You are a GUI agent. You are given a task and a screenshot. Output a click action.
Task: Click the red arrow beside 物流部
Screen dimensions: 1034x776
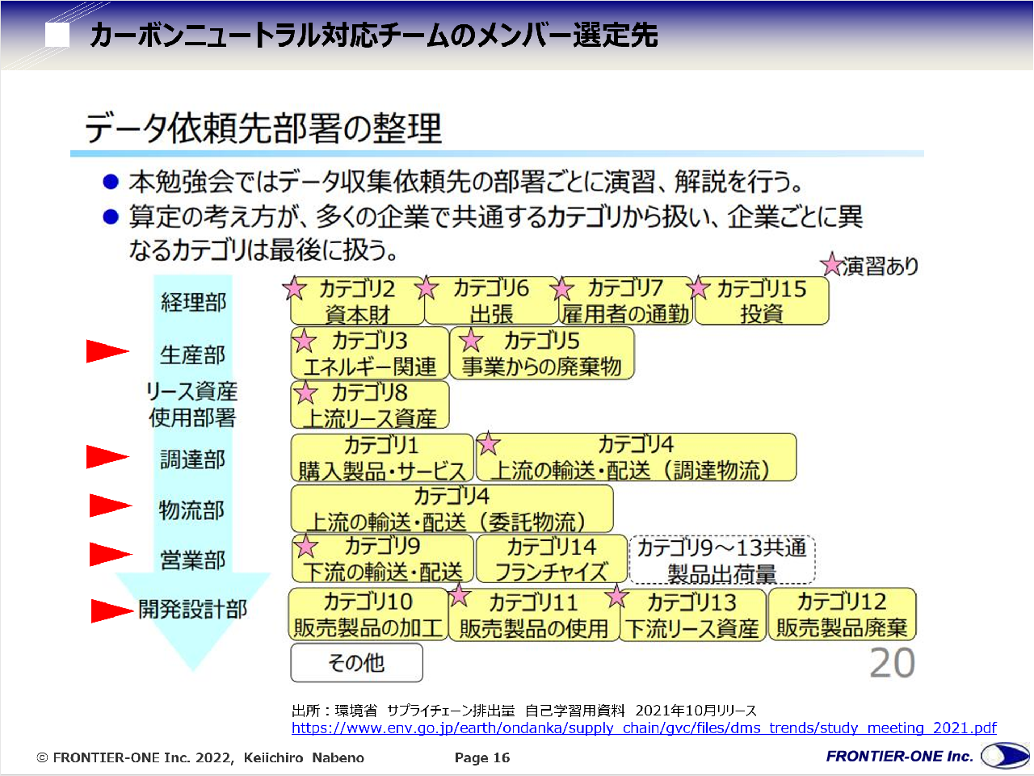109,506
